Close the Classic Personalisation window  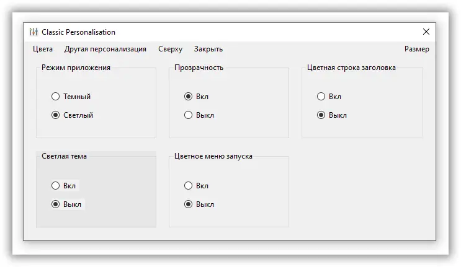[426, 32]
